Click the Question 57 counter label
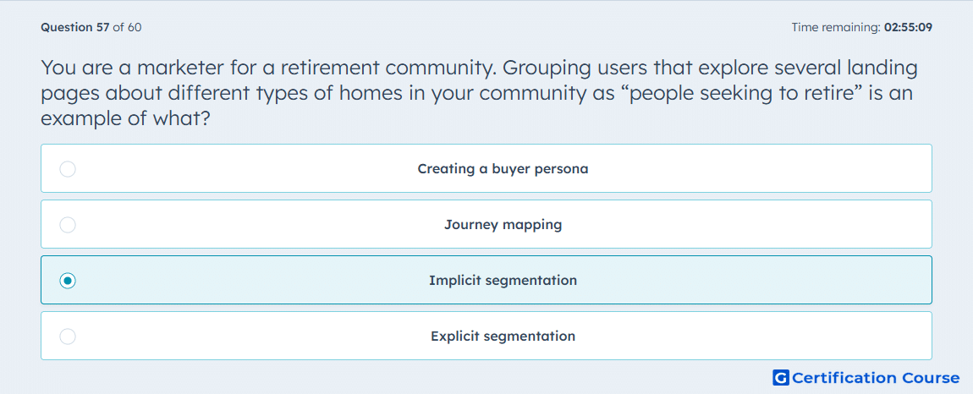 74,27
